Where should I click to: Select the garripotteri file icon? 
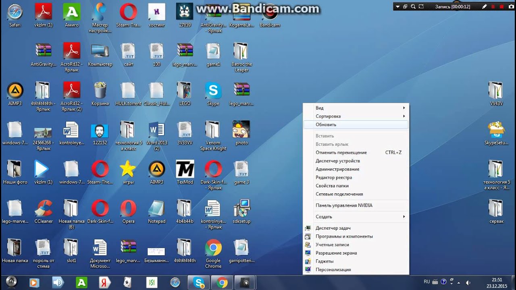(241, 251)
